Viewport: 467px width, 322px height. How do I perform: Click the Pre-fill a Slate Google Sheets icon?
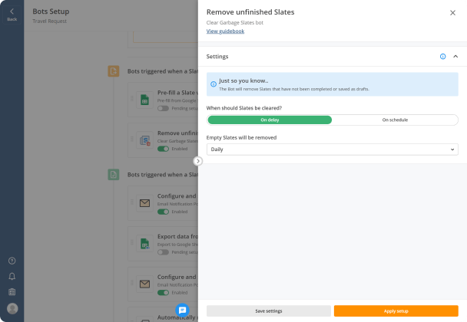click(144, 100)
